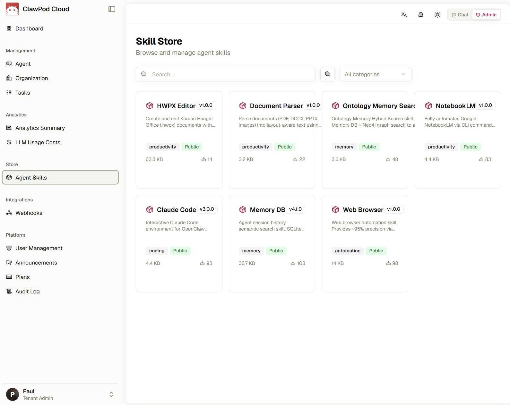Click the Ontology Memory Search package icon

tap(335, 106)
